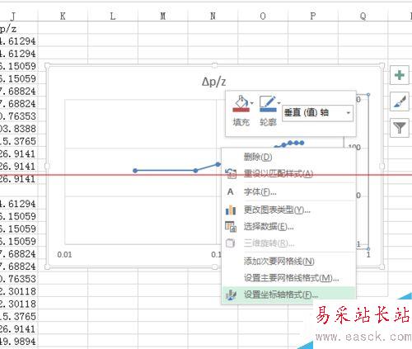Click the Fill paint bucket icon
Image resolution: width=412 pixels, height=349 pixels.
point(241,104)
